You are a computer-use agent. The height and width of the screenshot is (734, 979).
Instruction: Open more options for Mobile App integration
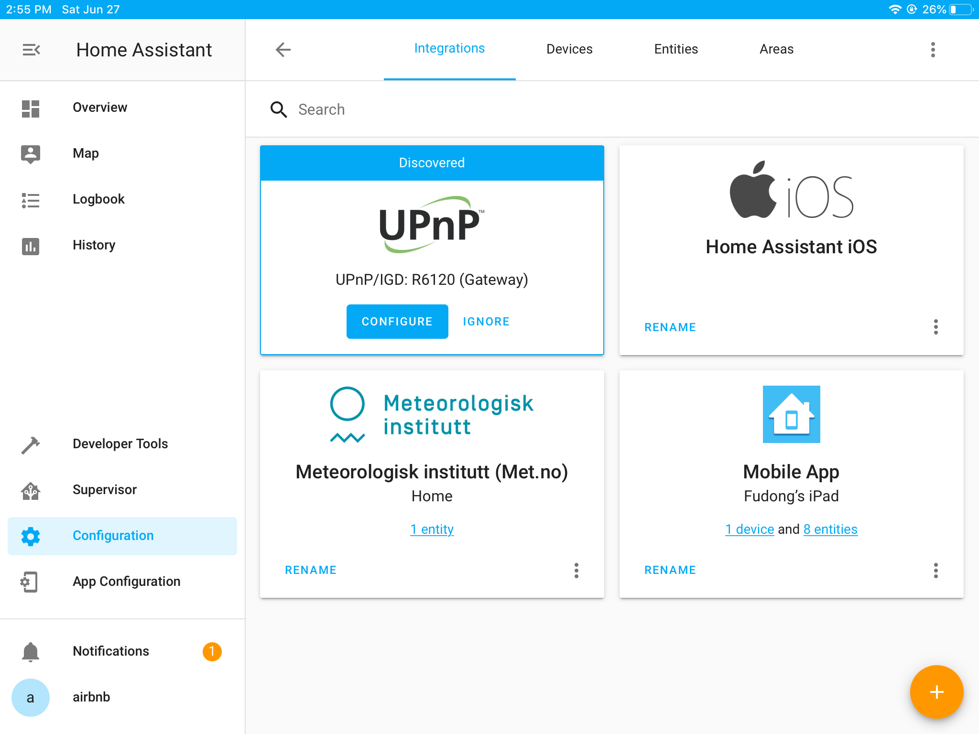pyautogui.click(x=935, y=570)
